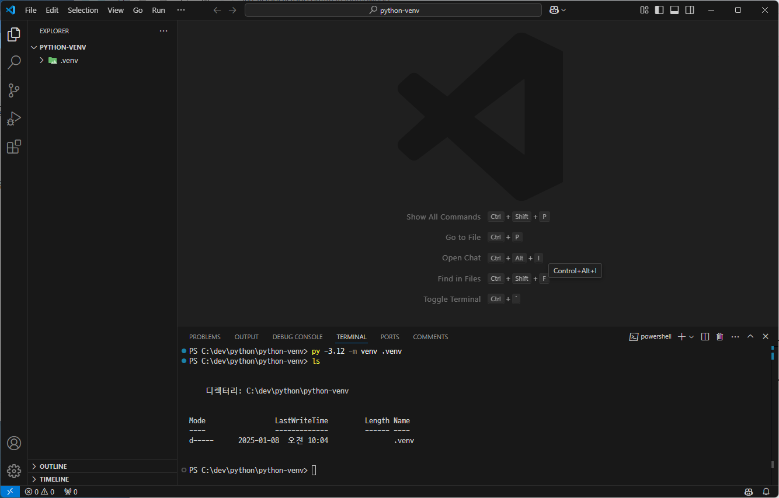The height and width of the screenshot is (498, 779).
Task: Open the Search view in activity bar
Action: pyautogui.click(x=14, y=62)
